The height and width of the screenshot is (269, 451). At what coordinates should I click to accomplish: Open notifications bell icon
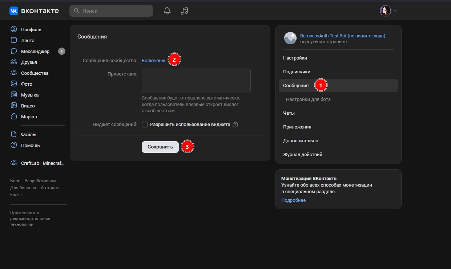(167, 11)
